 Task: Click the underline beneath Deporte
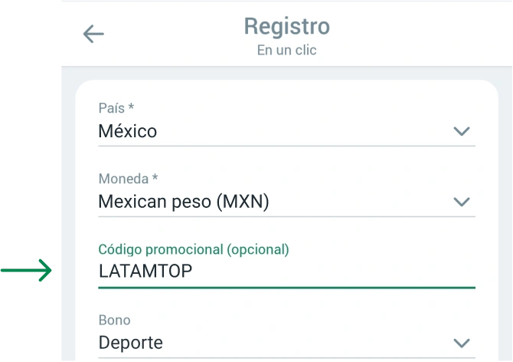pyautogui.click(x=286, y=357)
